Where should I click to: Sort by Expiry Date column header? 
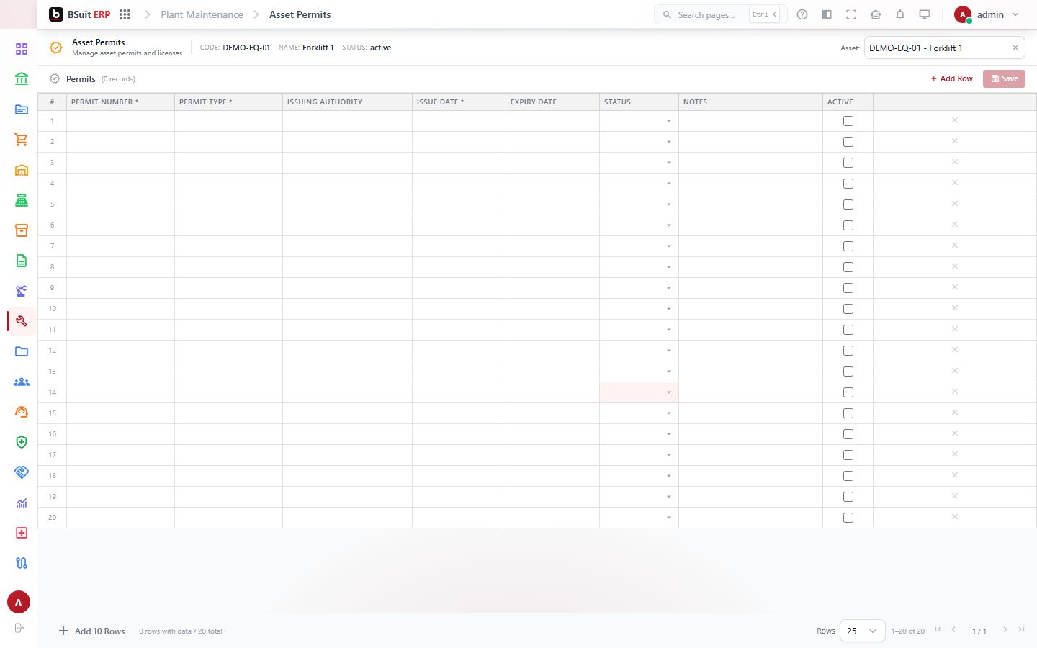(x=552, y=102)
